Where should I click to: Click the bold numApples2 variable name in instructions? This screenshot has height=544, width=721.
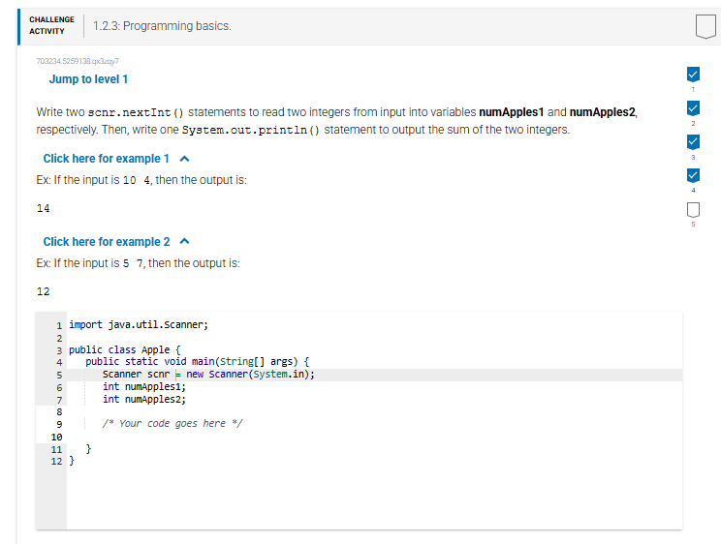[x=603, y=112]
